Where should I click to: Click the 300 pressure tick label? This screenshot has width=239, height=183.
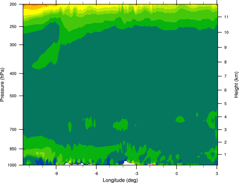pos(13,45)
